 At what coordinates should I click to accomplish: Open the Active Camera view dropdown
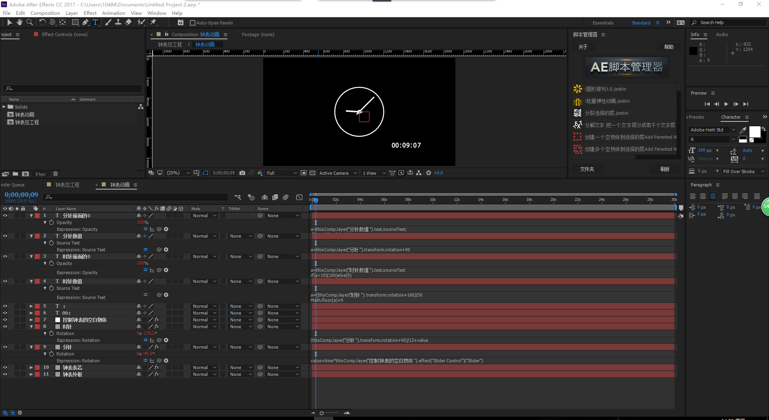pyautogui.click(x=337, y=173)
